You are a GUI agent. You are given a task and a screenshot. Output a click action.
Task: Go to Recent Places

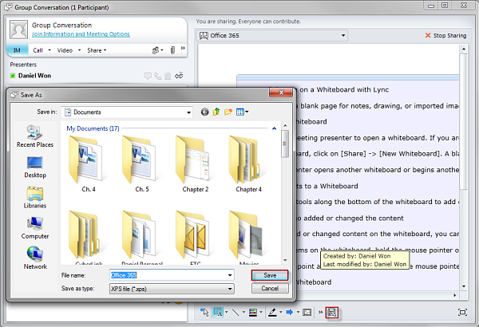[x=35, y=136]
